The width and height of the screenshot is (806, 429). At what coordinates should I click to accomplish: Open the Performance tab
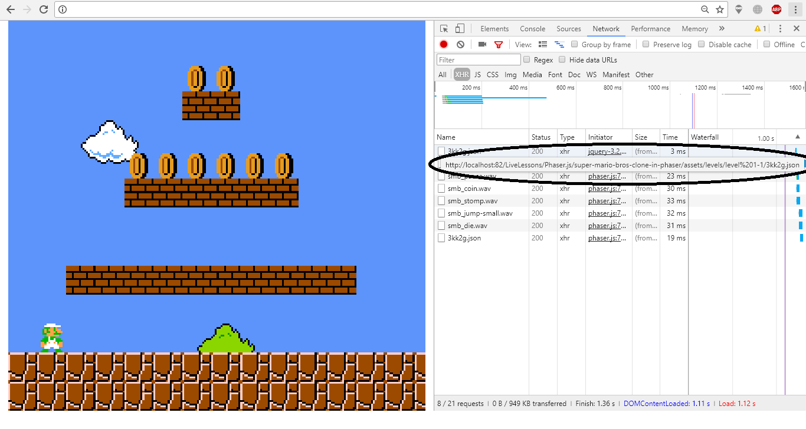tap(651, 29)
